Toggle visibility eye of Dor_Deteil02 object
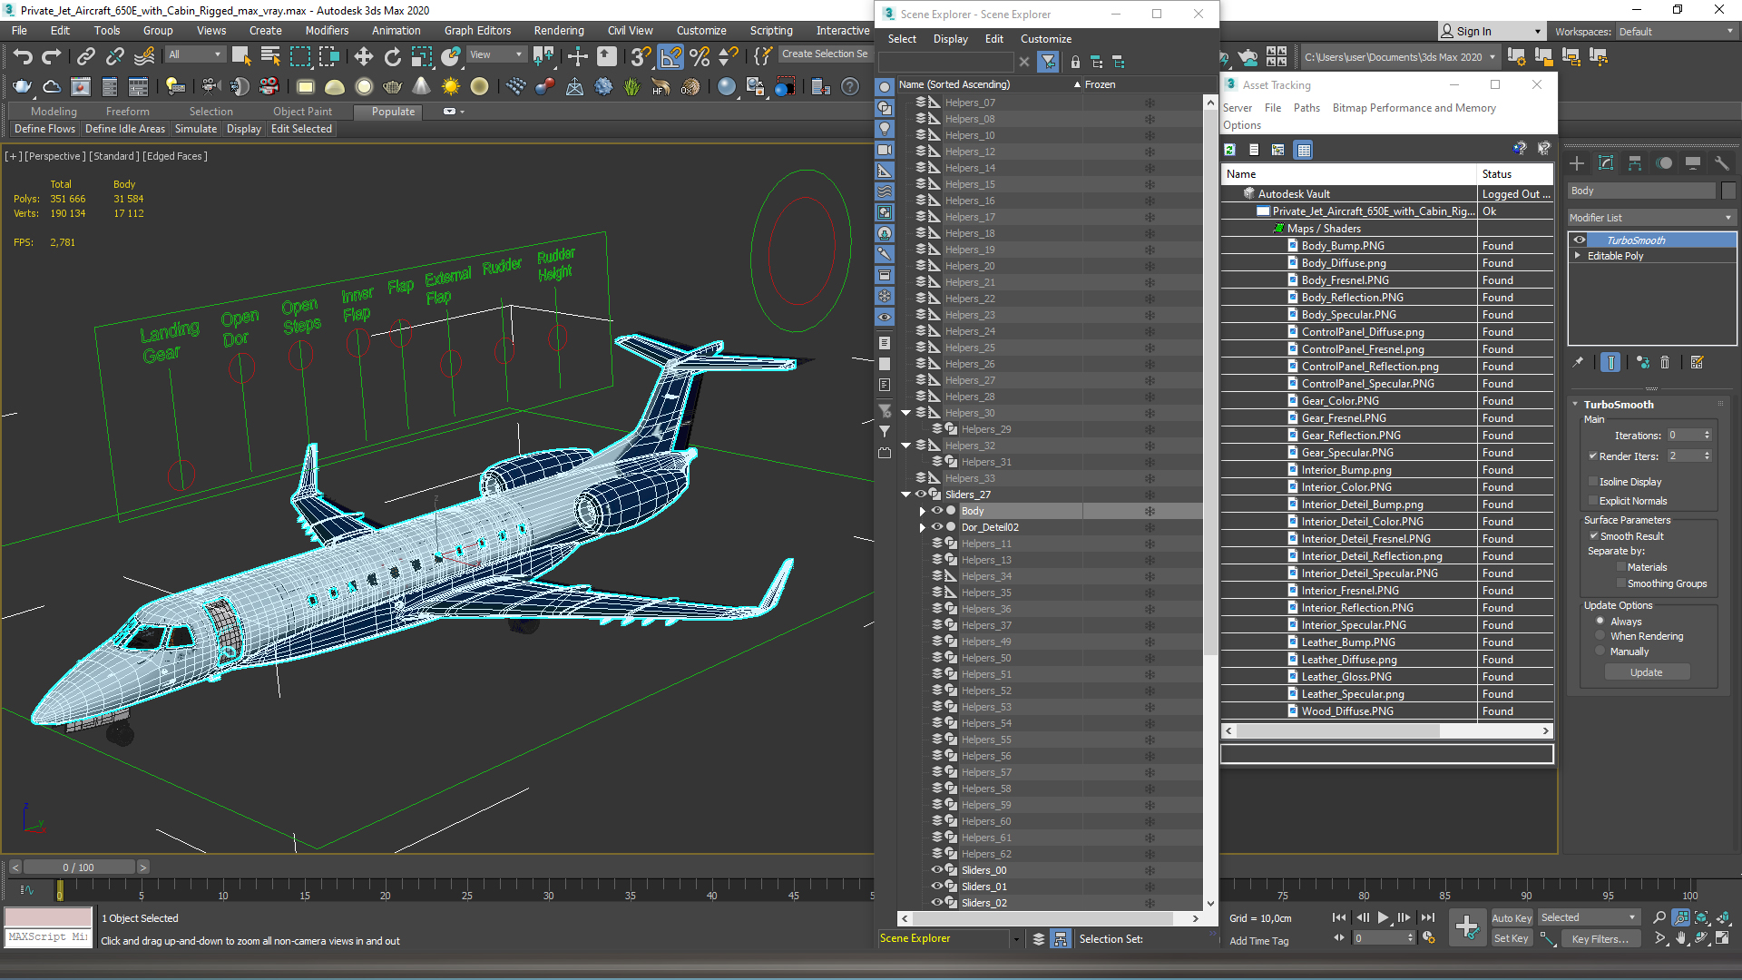 [x=937, y=527]
